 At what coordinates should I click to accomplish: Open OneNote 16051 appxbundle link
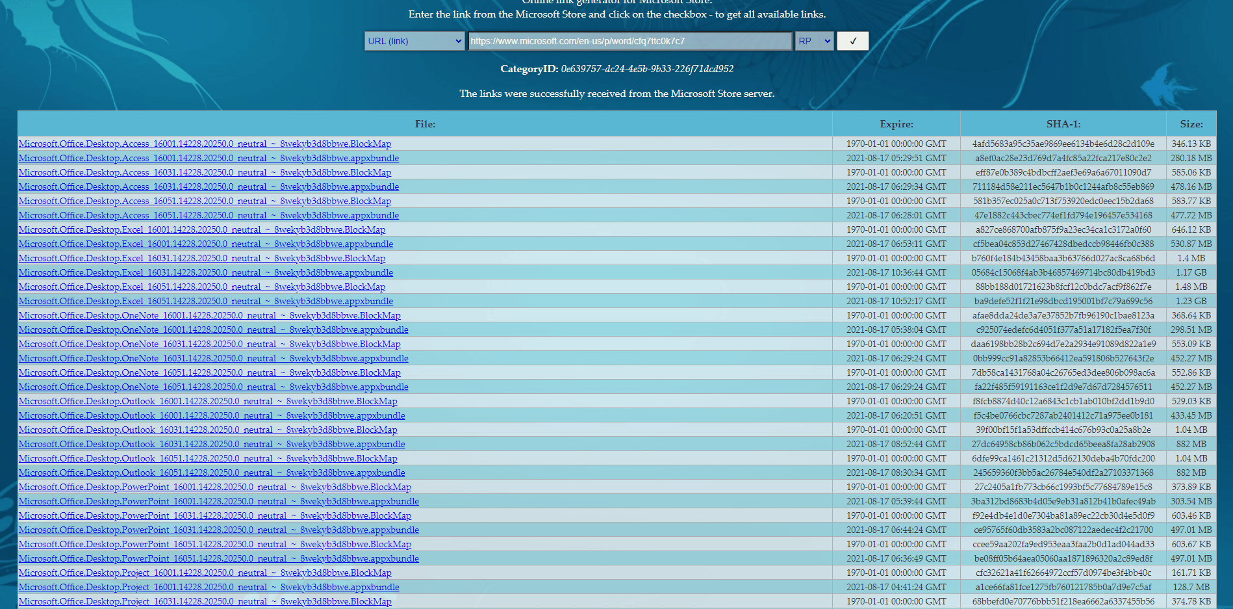(x=214, y=387)
